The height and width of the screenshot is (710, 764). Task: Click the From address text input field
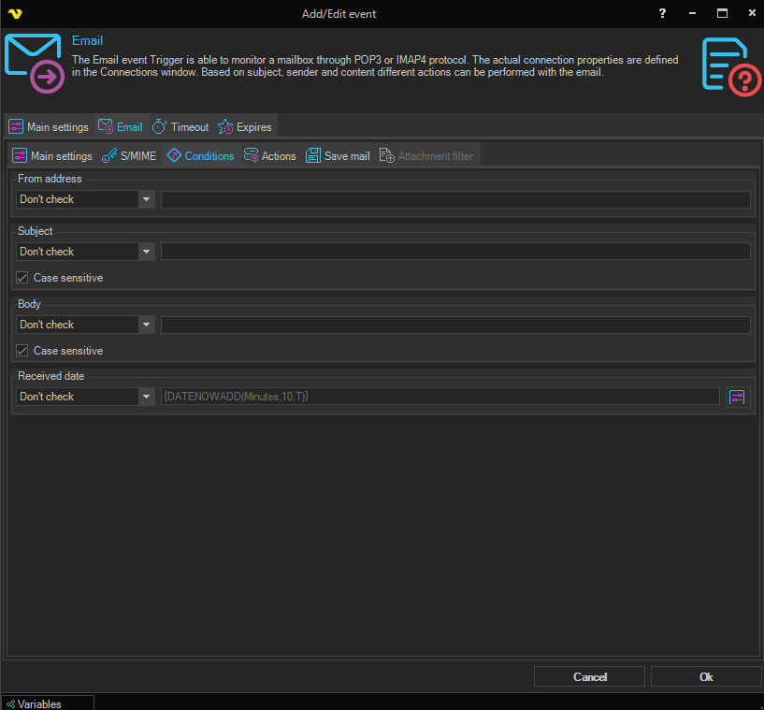pyautogui.click(x=455, y=199)
